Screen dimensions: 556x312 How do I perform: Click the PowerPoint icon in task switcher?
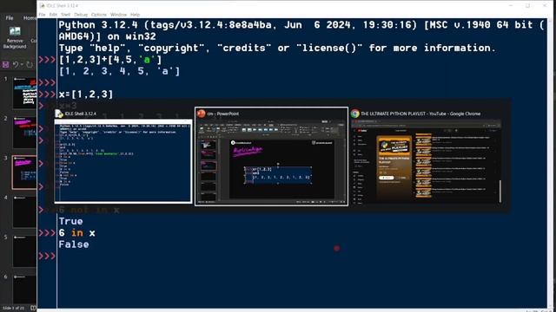click(201, 114)
